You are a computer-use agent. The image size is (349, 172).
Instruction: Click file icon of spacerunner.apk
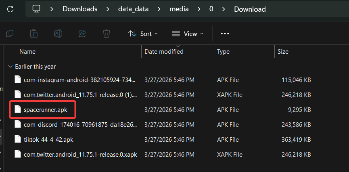(18, 109)
